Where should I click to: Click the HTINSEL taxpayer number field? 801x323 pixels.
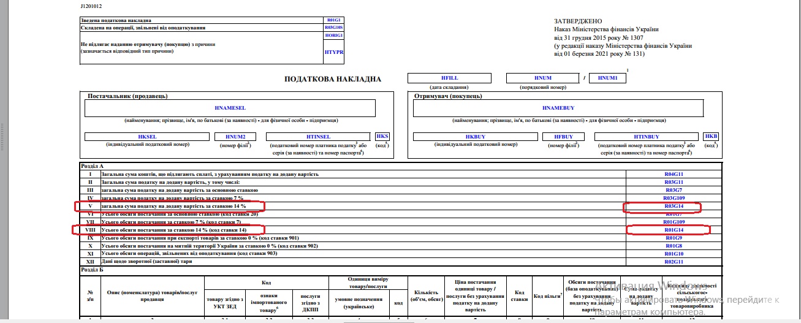click(318, 137)
